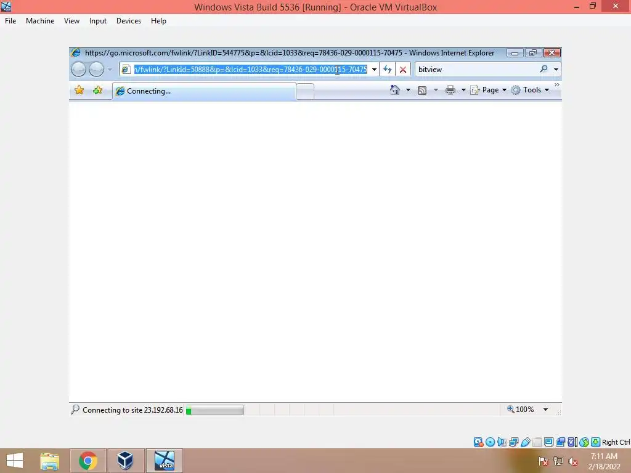Open the Page menu button
Screen dimensions: 631x473
coord(488,90)
